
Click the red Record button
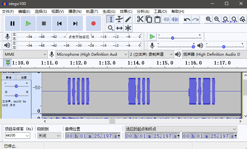coord(93,23)
